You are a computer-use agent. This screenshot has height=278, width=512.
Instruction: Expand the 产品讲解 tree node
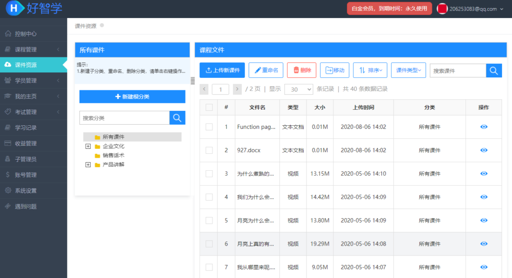(88, 165)
